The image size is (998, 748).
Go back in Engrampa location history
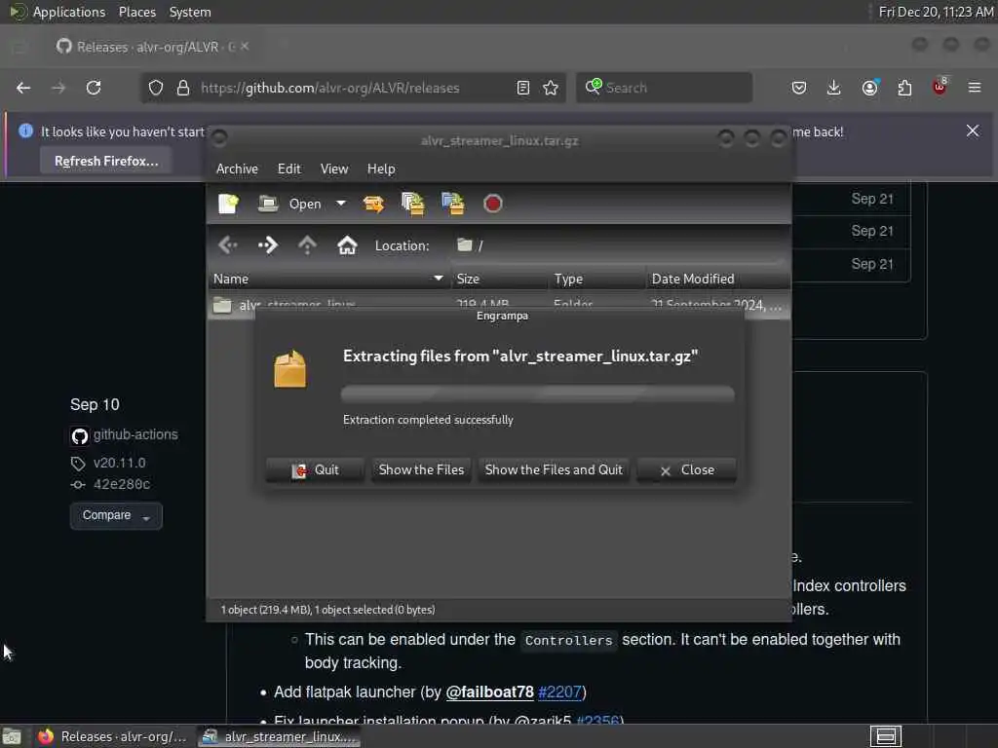tap(228, 244)
